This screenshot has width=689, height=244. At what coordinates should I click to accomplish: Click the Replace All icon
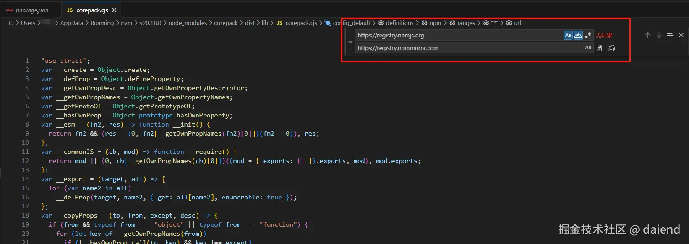611,48
